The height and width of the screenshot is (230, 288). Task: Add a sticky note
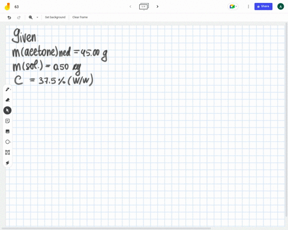tap(8, 121)
